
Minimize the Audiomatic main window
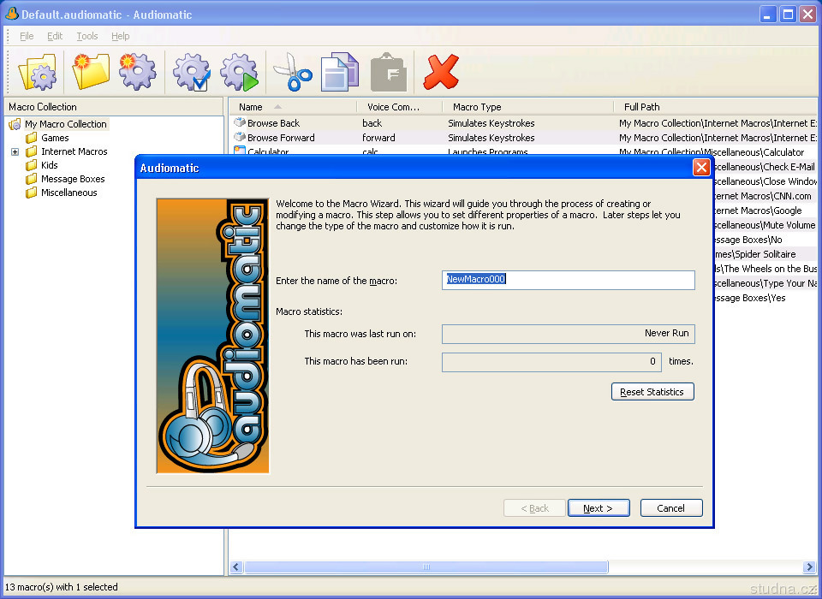click(x=768, y=15)
